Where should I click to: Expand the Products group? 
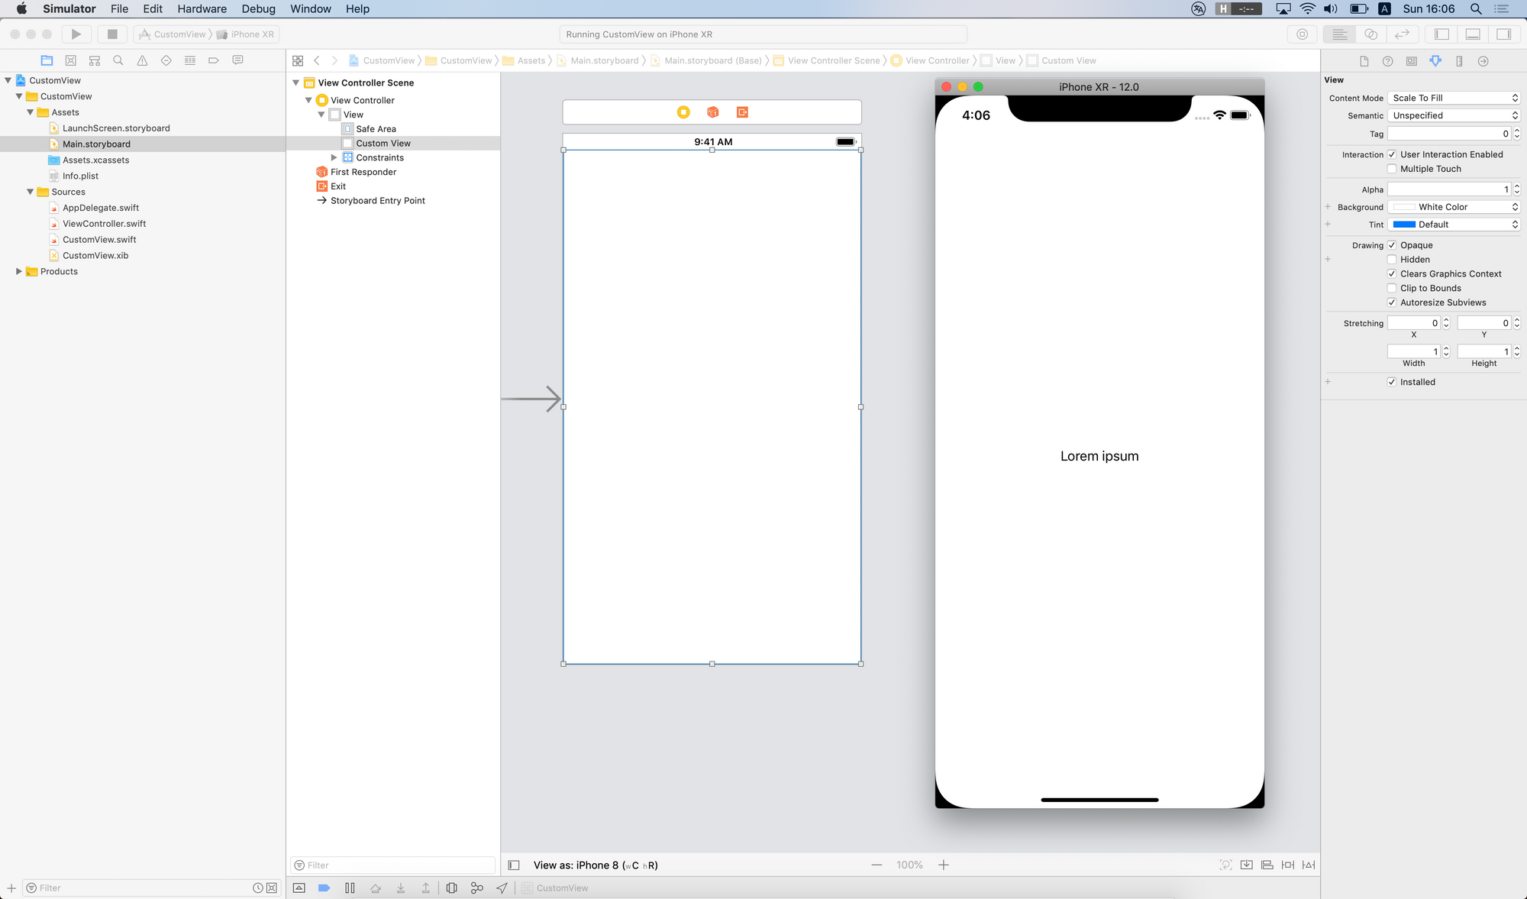(19, 271)
